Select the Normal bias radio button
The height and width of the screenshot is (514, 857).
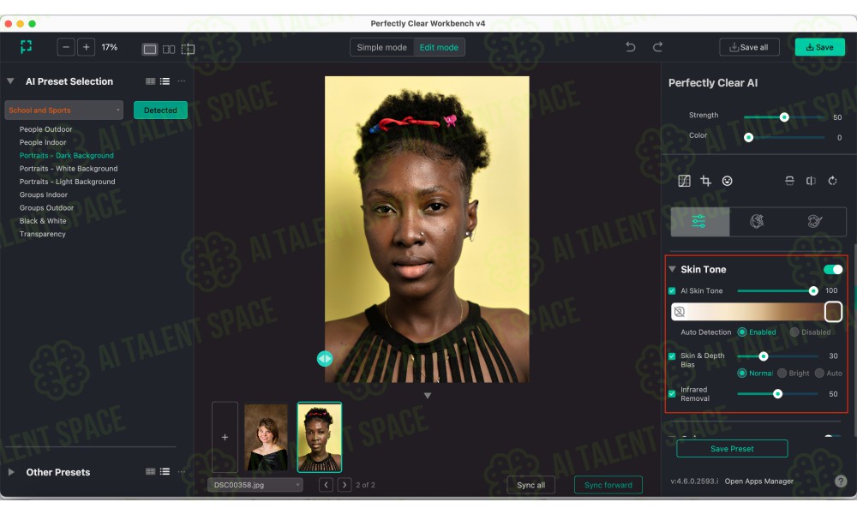(x=741, y=373)
